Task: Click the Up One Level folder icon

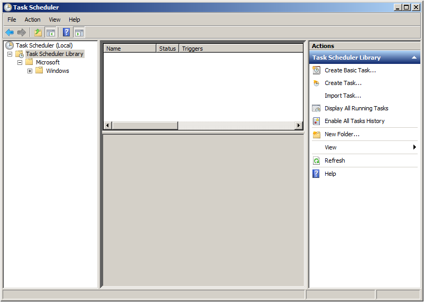Action: 38,33
